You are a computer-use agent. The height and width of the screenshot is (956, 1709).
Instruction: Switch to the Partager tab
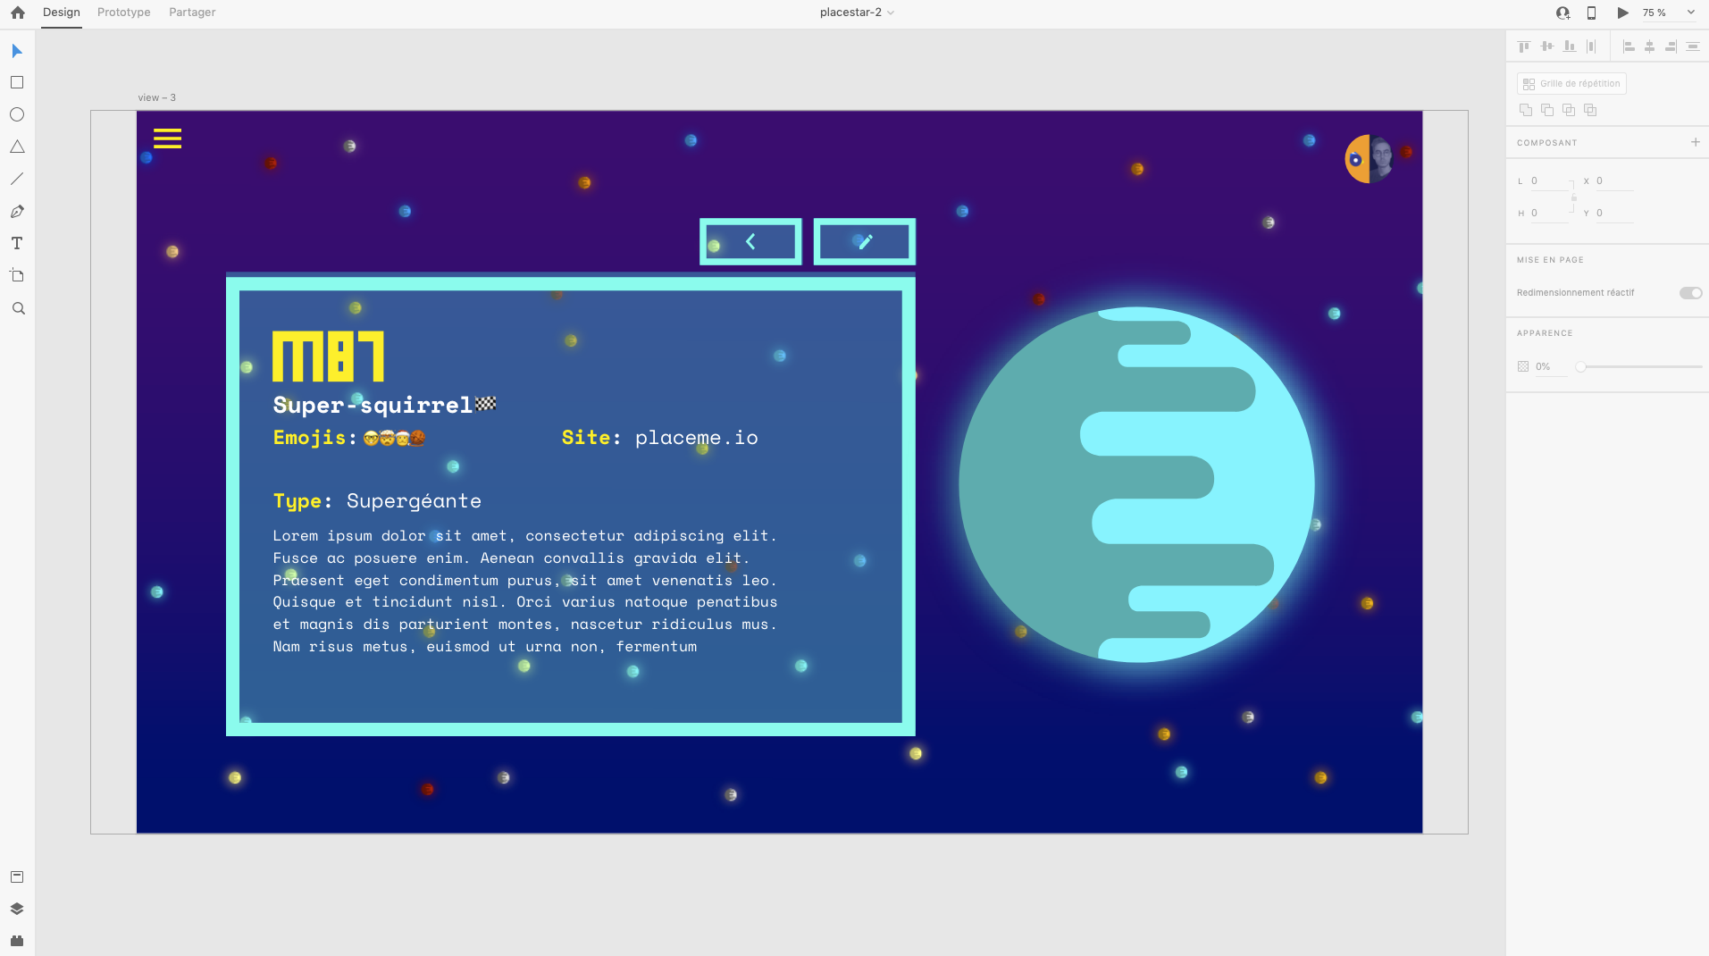(192, 13)
